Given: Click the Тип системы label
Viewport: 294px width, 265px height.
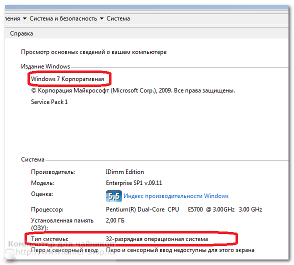Looking at the screenshot, I should pyautogui.click(x=49, y=239).
